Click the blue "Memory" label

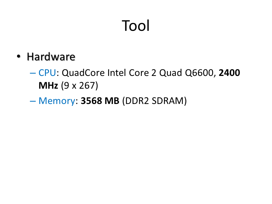57,101
